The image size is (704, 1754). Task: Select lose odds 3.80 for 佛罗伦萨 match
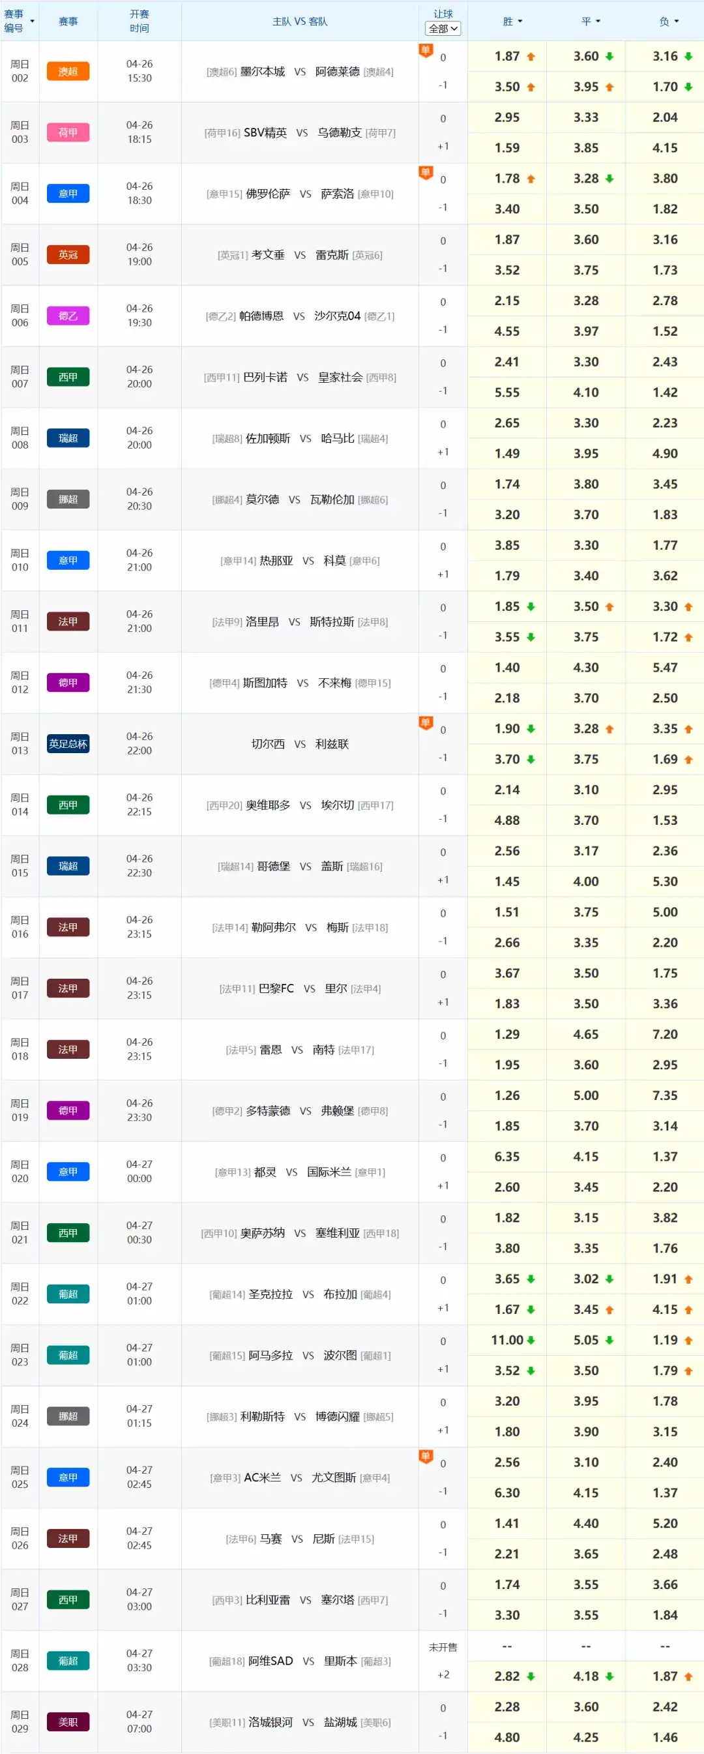click(664, 179)
